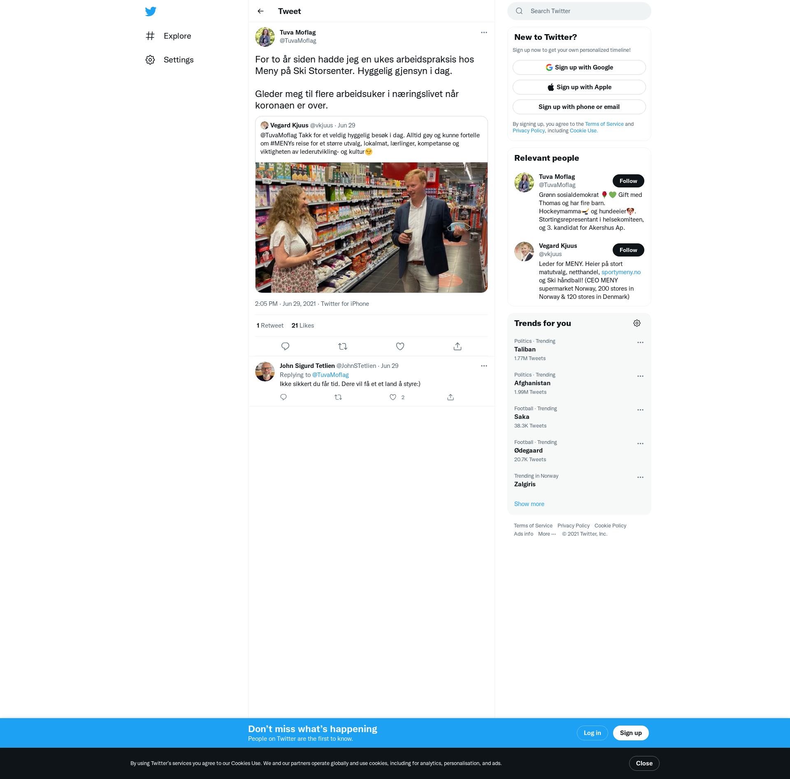This screenshot has width=790, height=779.
Task: Open Explore from the sidebar
Action: pyautogui.click(x=168, y=36)
